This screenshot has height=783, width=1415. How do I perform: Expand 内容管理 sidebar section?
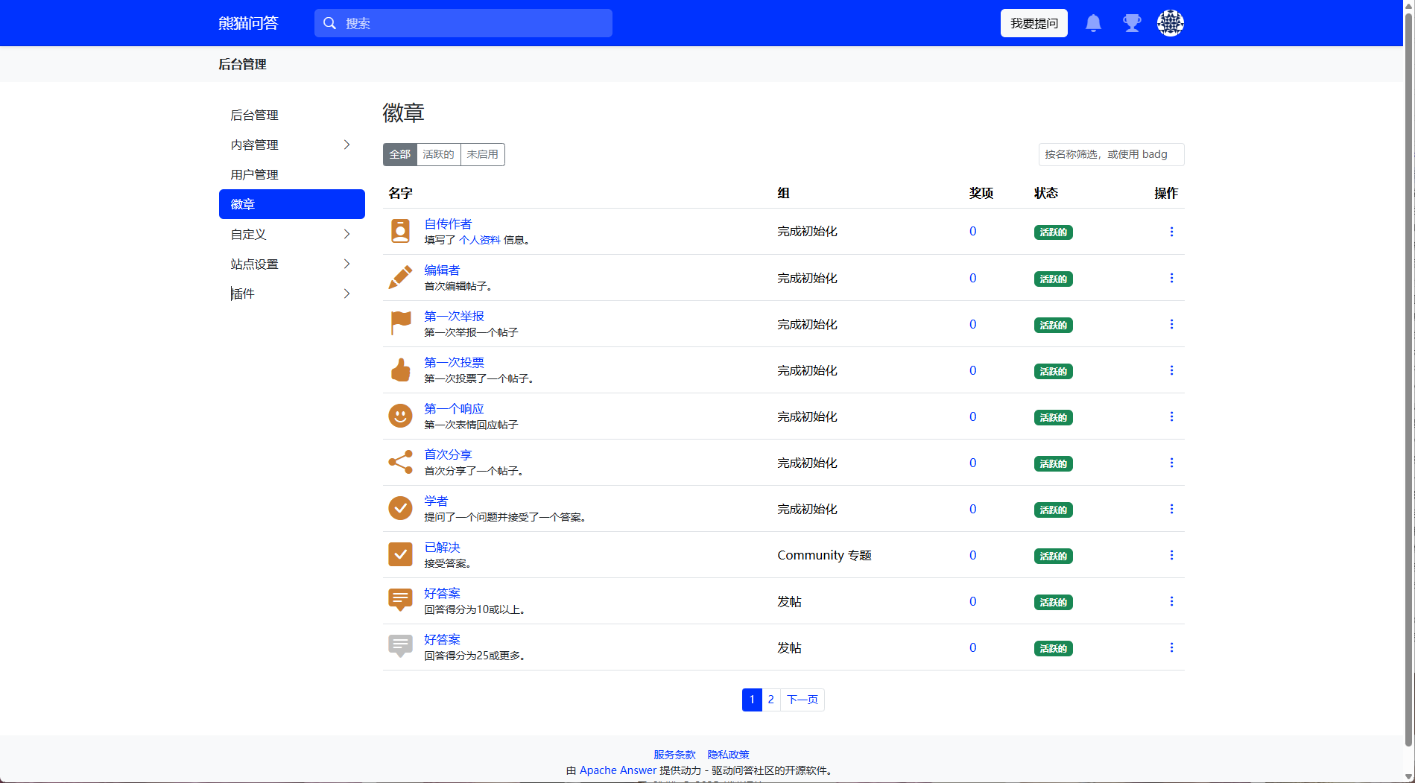point(291,145)
